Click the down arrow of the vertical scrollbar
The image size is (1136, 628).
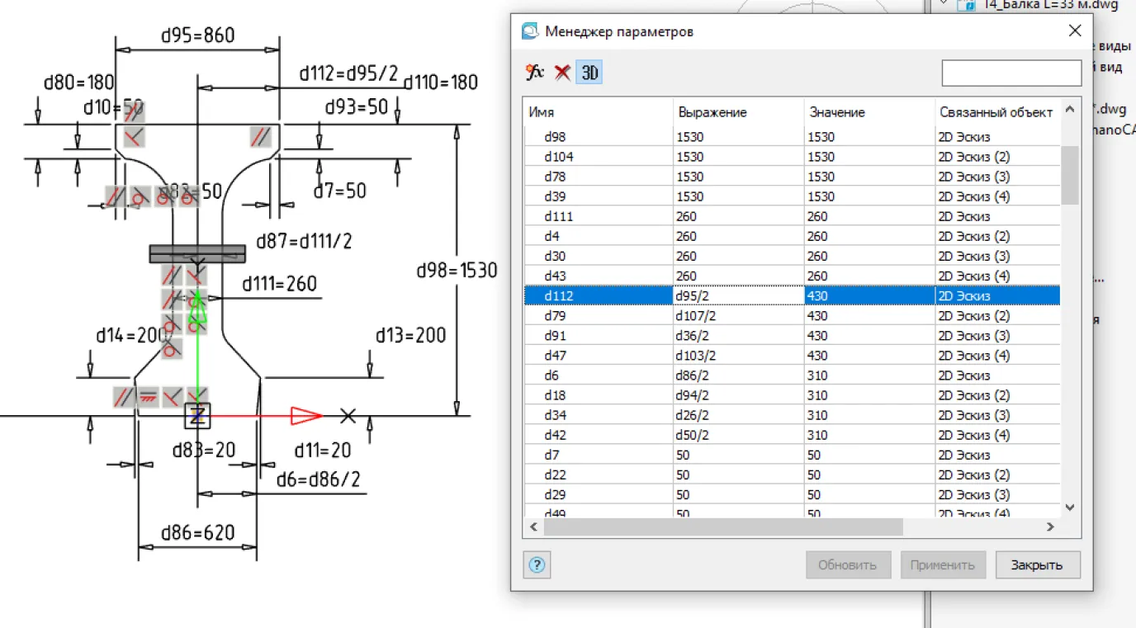pos(1069,508)
